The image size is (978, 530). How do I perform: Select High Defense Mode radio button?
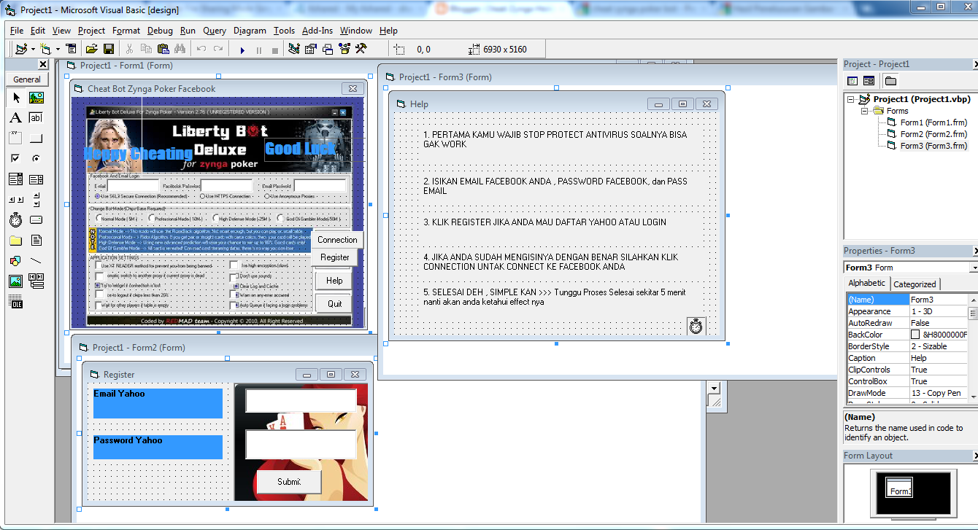coord(216,218)
